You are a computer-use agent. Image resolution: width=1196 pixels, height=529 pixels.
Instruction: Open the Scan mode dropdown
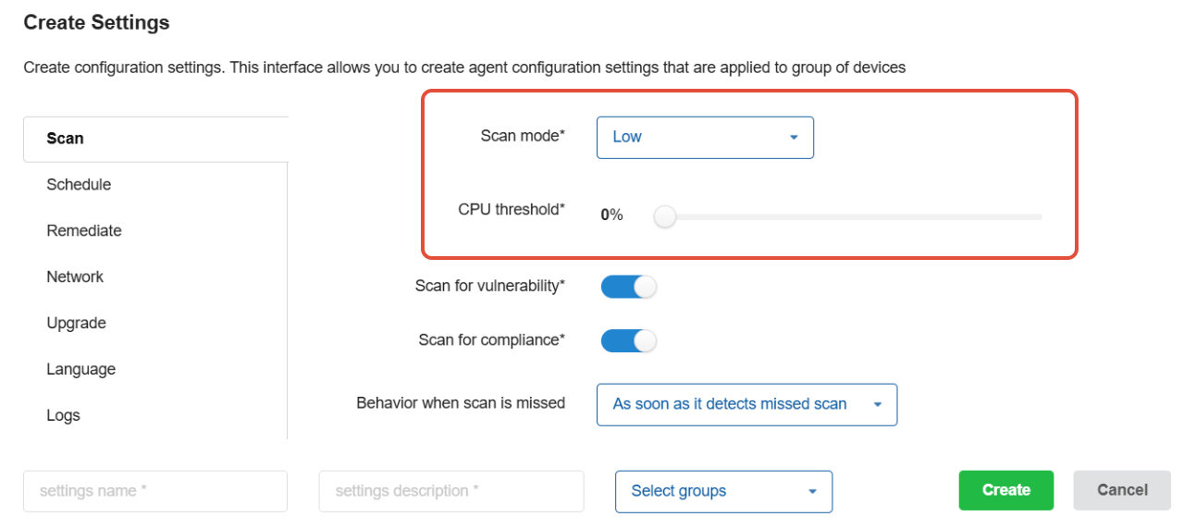pyautogui.click(x=704, y=137)
